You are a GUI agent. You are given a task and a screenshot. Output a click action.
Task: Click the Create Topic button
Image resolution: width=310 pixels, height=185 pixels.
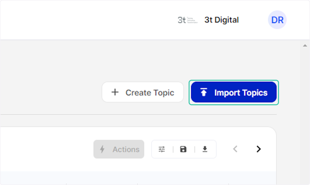tap(143, 92)
